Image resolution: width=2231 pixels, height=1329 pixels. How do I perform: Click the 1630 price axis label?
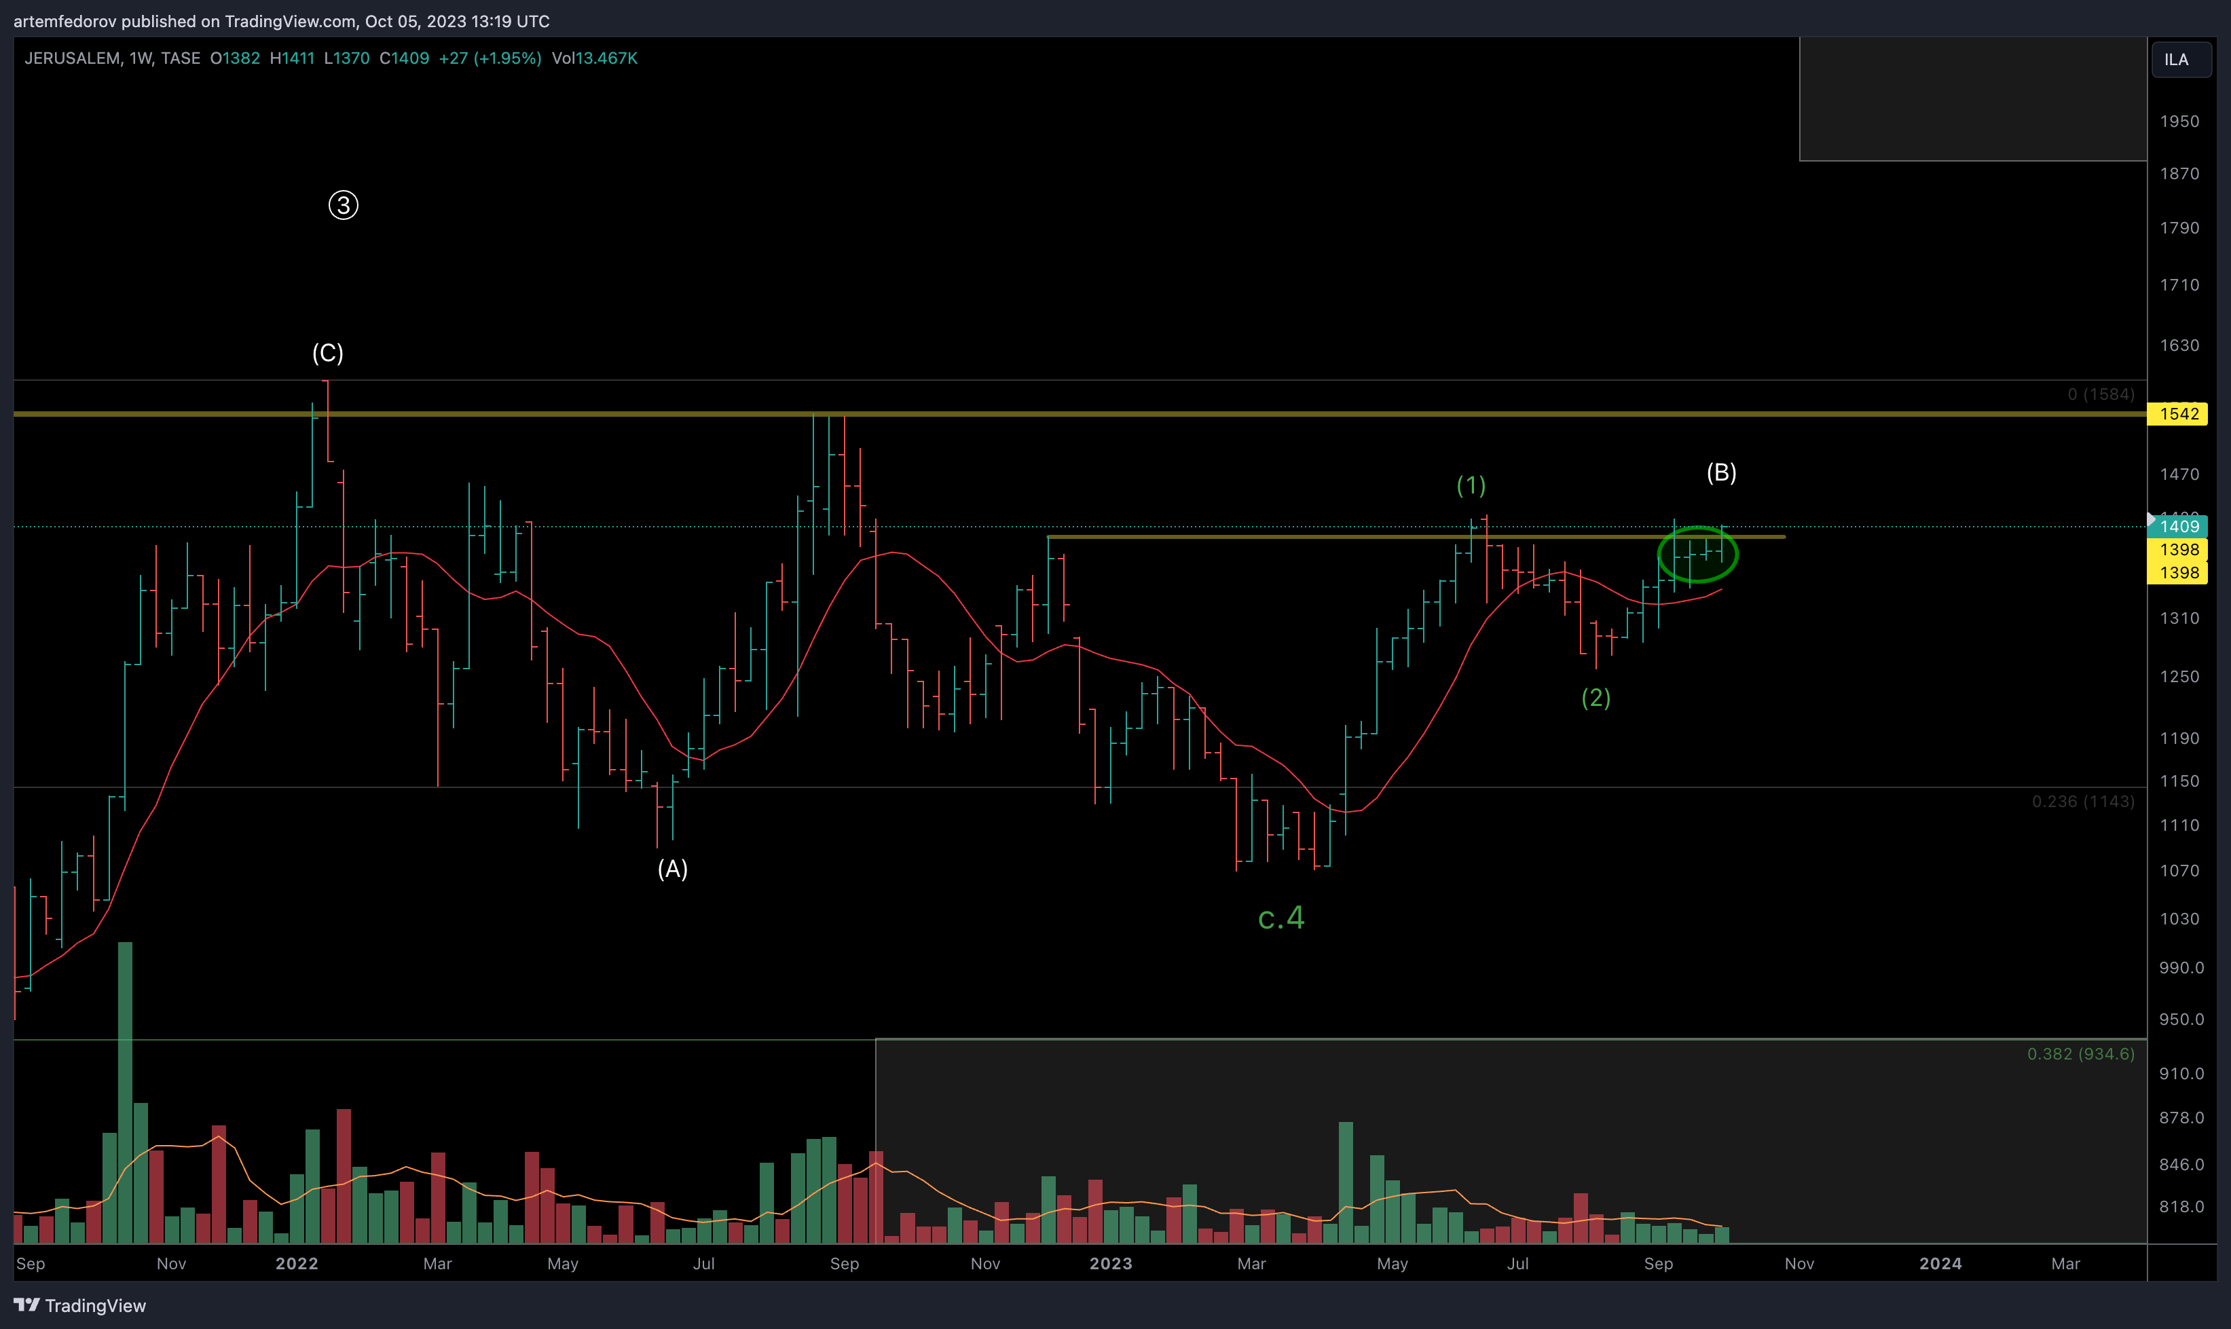(2179, 345)
